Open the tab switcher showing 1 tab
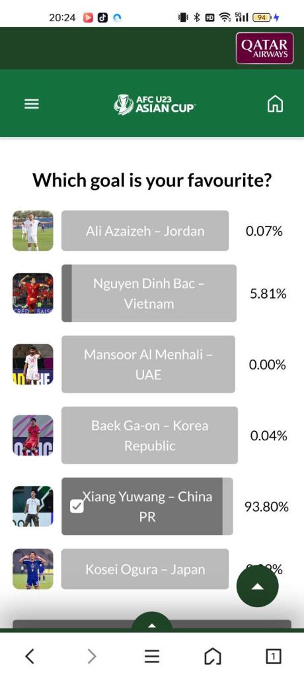The image size is (304, 680). tap(273, 657)
